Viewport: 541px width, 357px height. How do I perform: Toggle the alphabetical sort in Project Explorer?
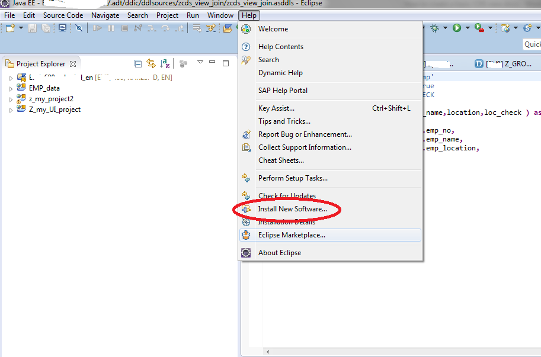coord(163,63)
